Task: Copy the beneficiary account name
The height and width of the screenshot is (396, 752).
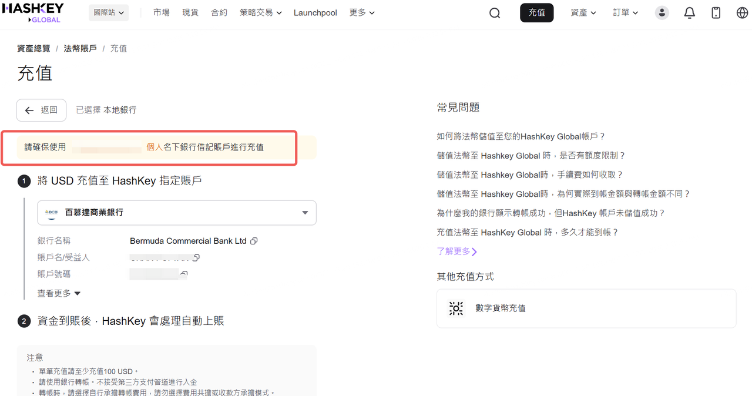Action: (x=196, y=257)
